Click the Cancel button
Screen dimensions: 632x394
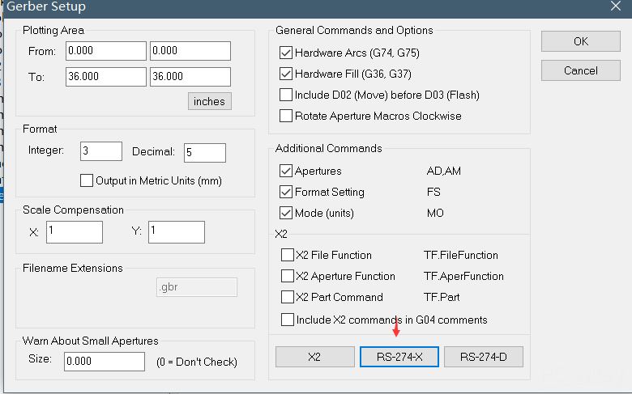[580, 71]
